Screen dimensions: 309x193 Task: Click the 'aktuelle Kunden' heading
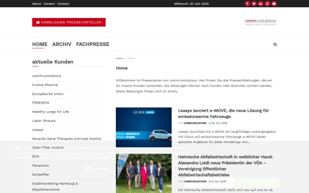pyautogui.click(x=53, y=62)
